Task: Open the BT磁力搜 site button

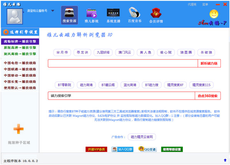Action: (x=152, y=85)
